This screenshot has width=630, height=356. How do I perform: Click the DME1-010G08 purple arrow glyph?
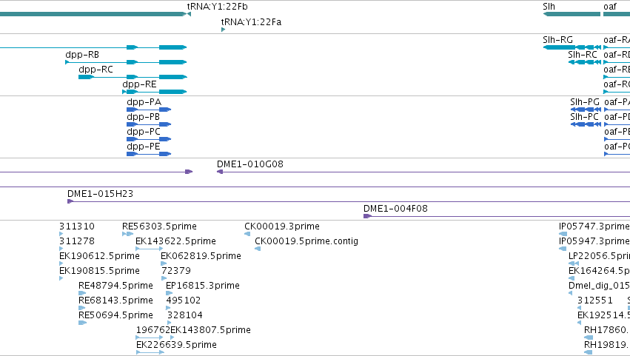220,172
